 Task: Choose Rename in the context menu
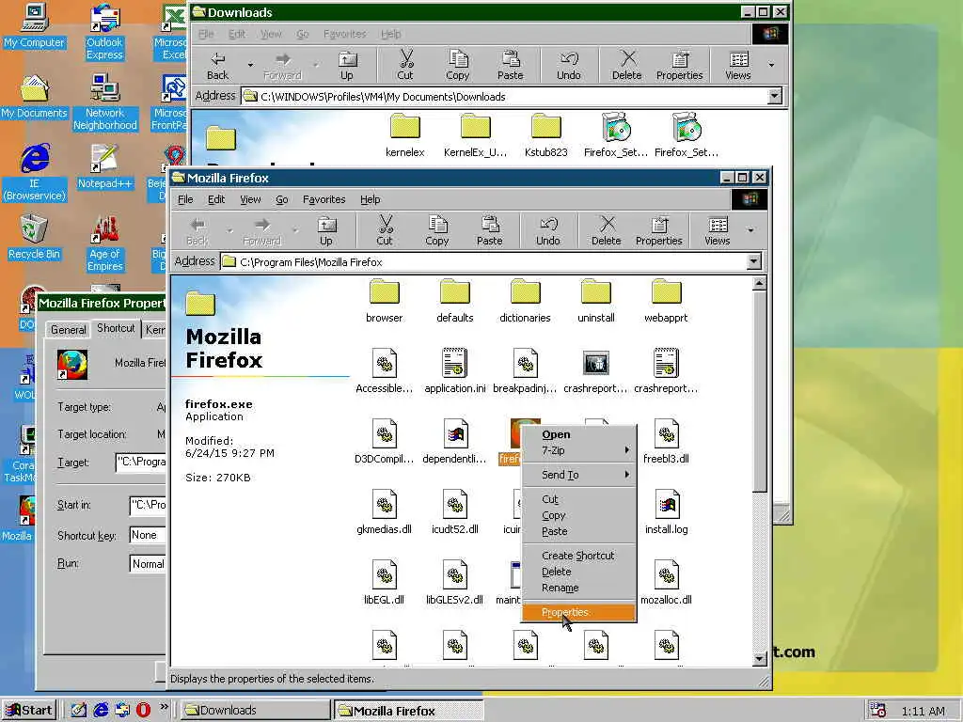pyautogui.click(x=578, y=588)
